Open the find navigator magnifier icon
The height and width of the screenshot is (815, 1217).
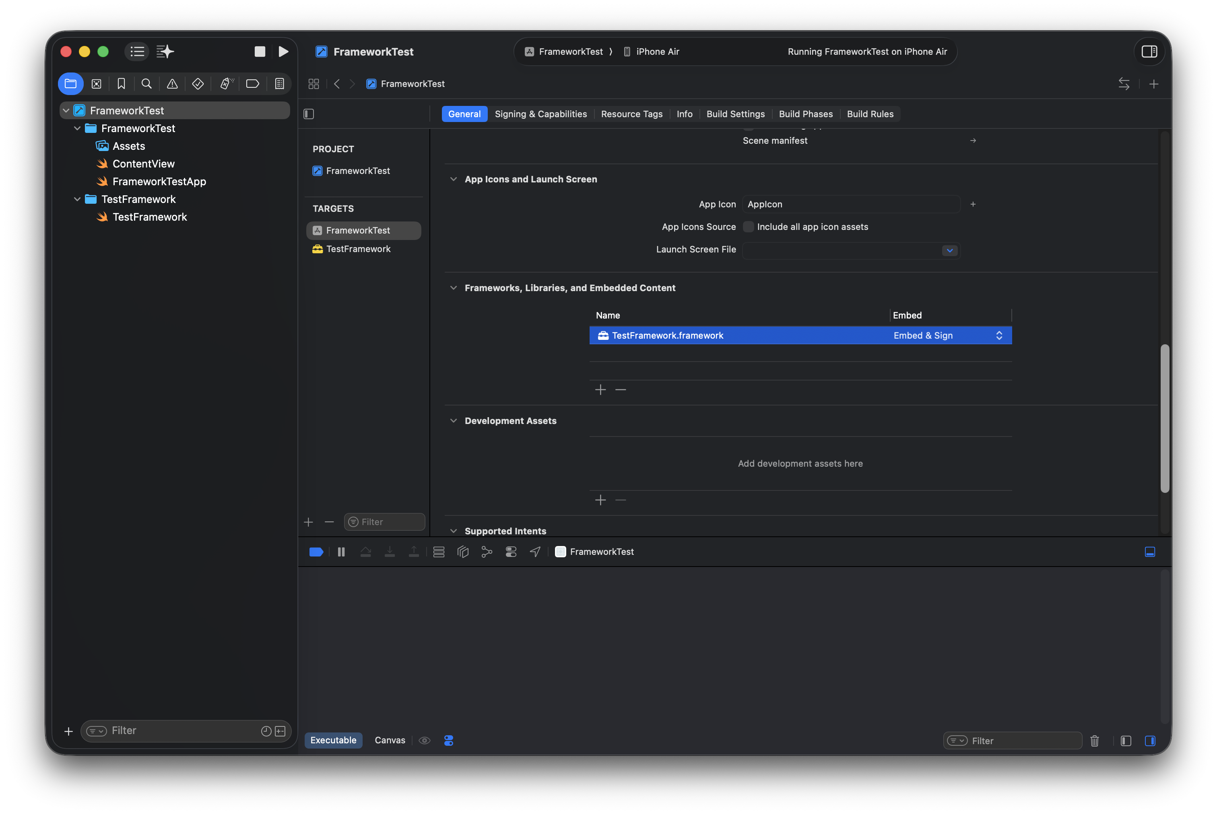[x=146, y=84]
